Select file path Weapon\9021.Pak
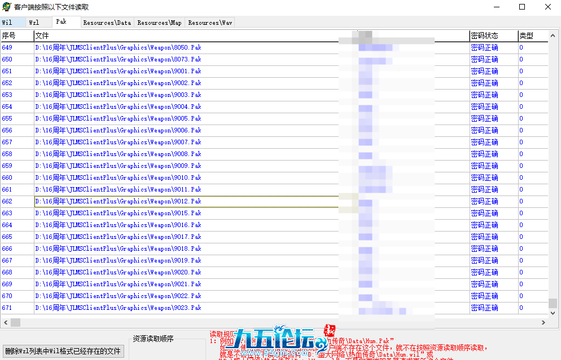 click(x=118, y=284)
